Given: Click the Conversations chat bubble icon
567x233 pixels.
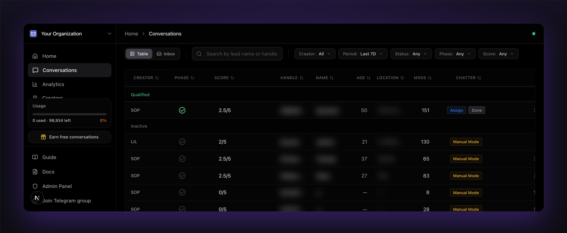Looking at the screenshot, I should pyautogui.click(x=35, y=70).
